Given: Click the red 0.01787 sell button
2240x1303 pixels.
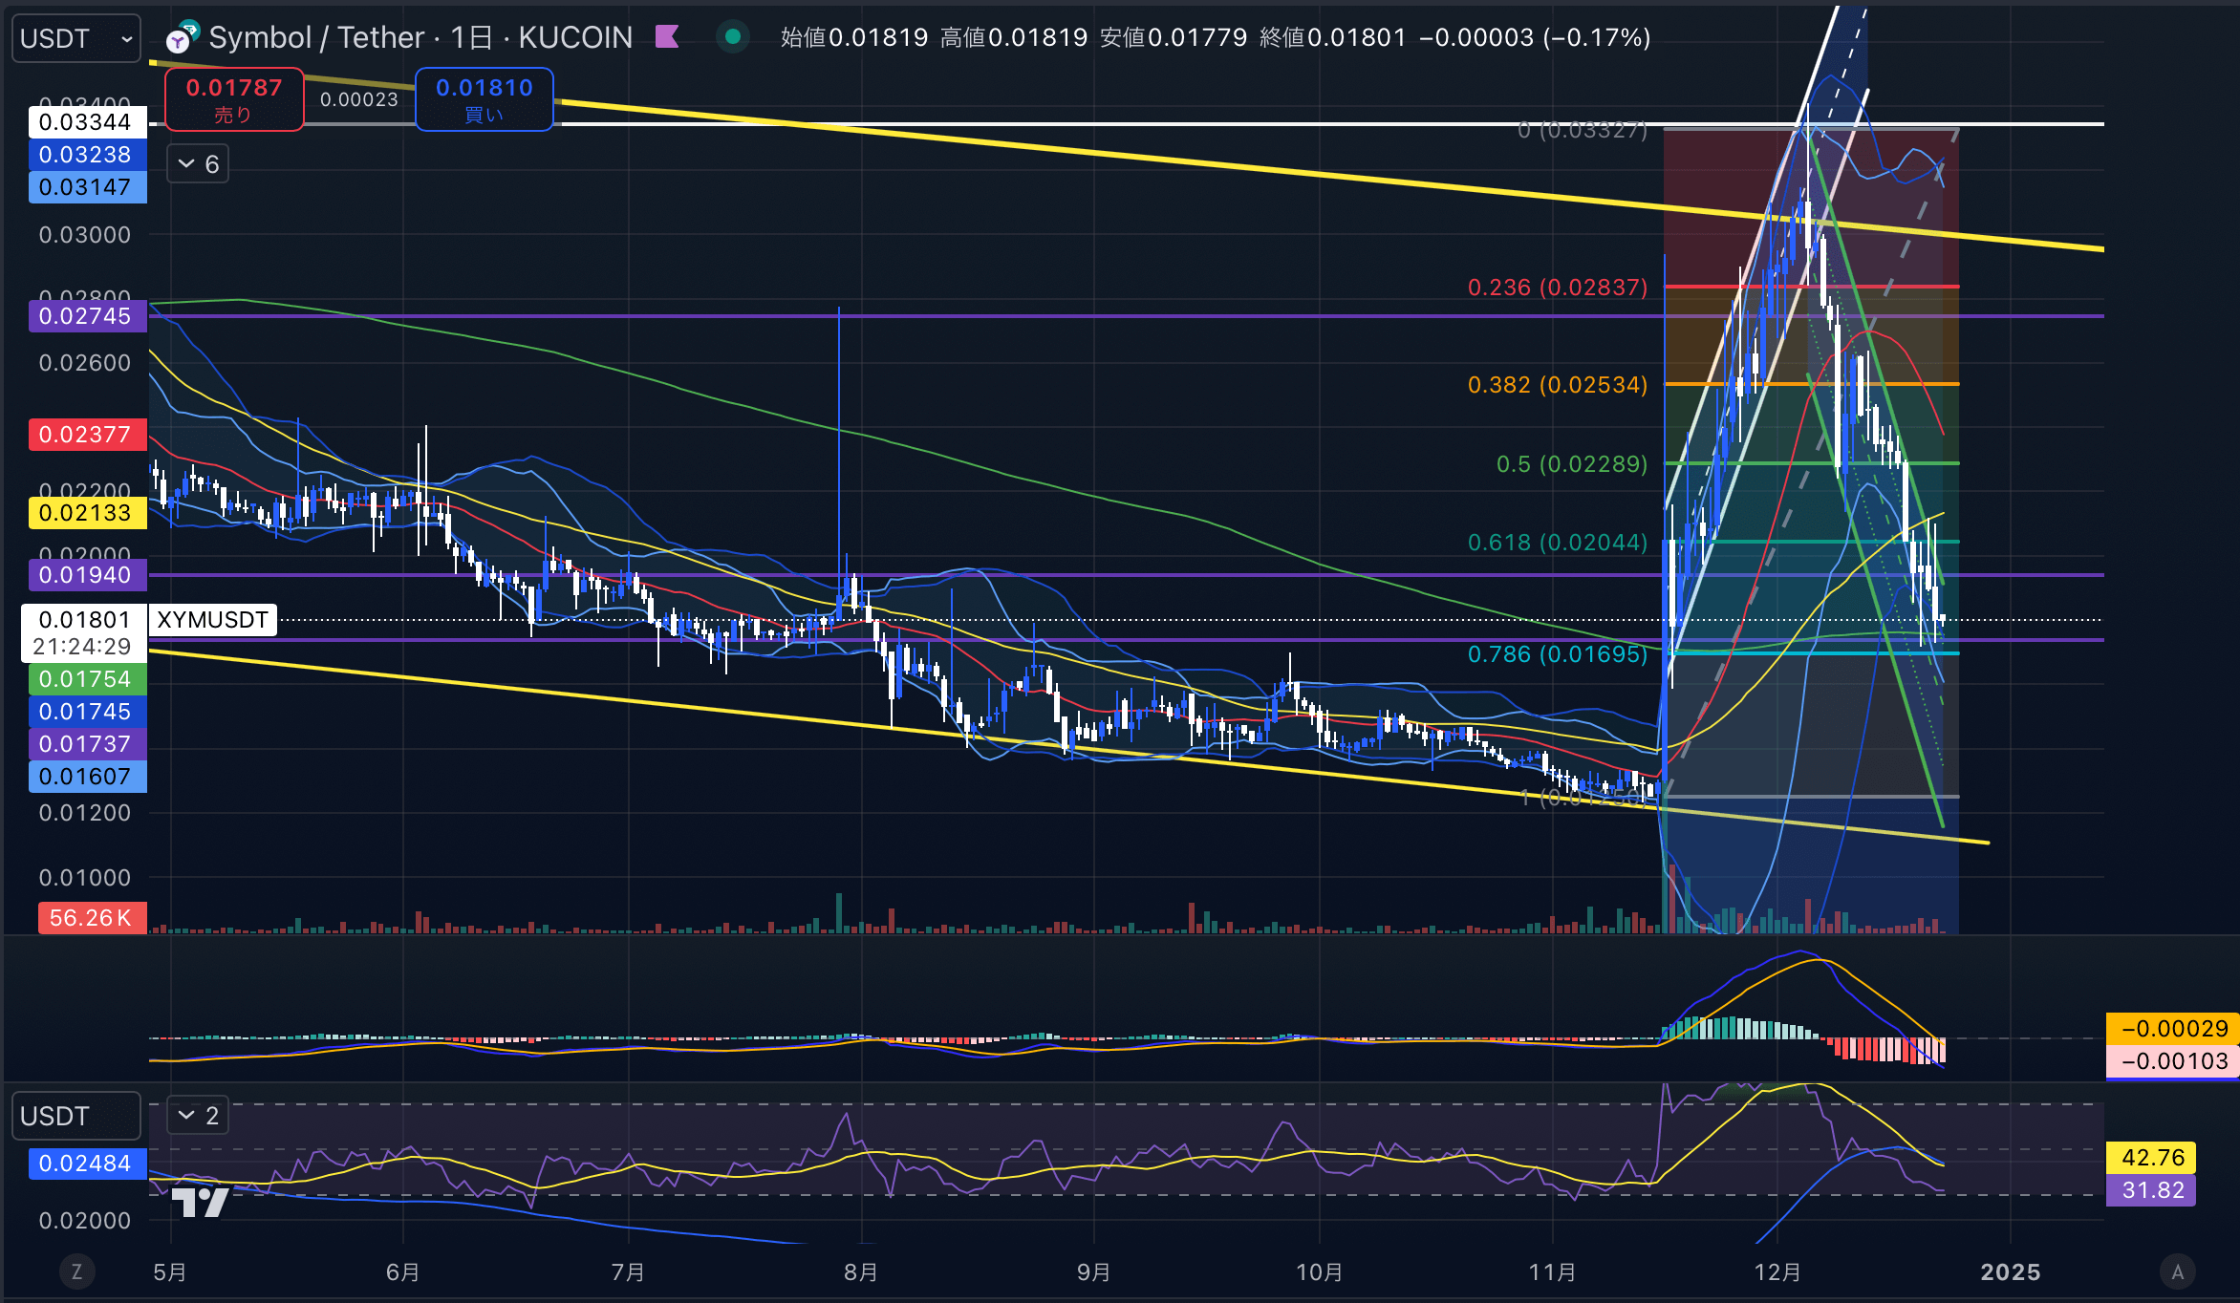Looking at the screenshot, I should (x=234, y=99).
